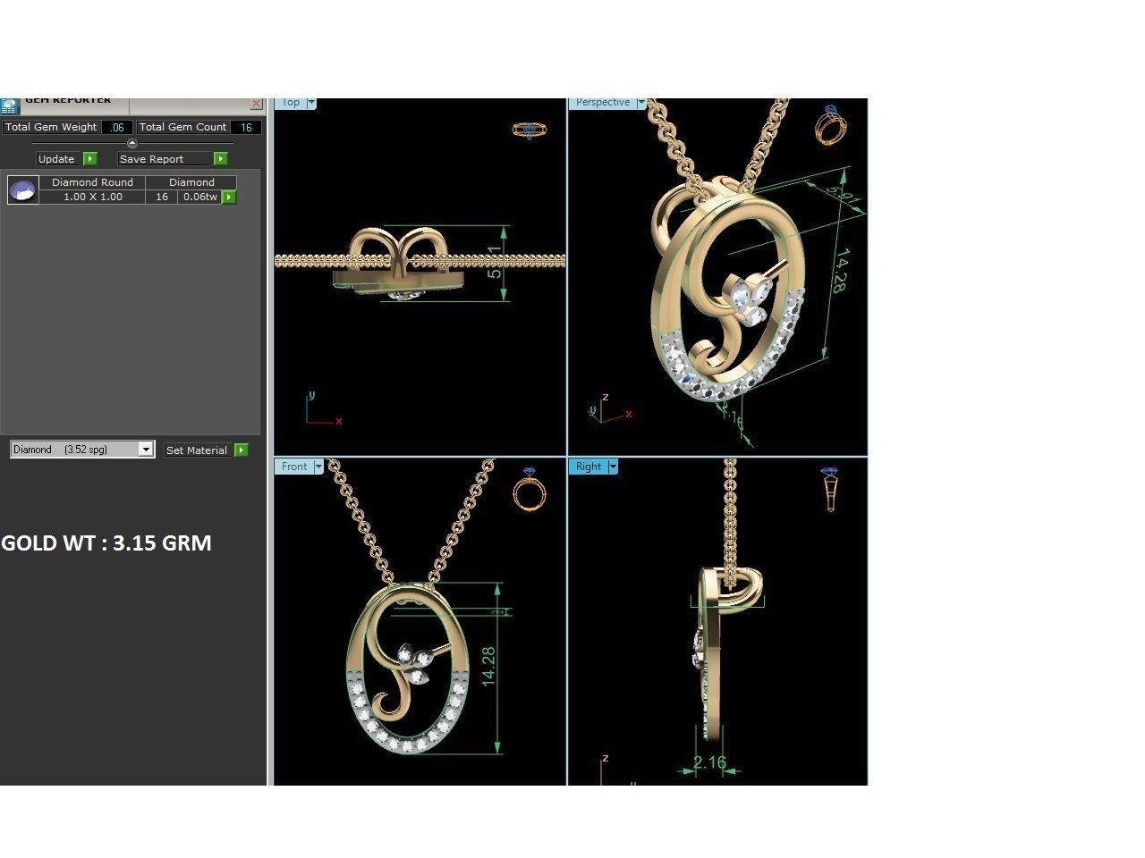Open the Front viewport dropdown arrow
Screen dimensions: 1145x858
point(318,467)
